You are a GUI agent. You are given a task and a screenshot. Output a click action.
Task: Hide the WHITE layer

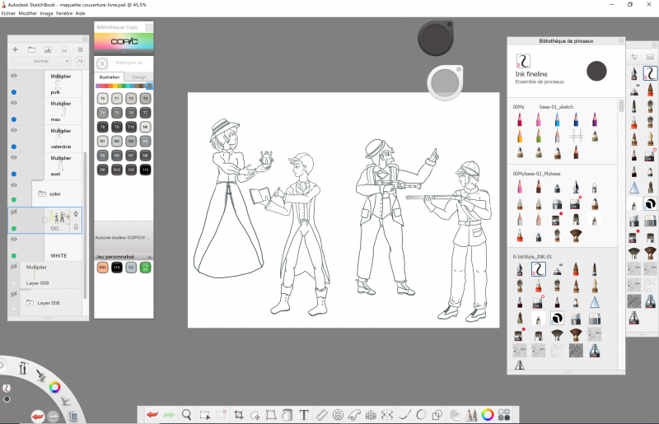click(14, 239)
